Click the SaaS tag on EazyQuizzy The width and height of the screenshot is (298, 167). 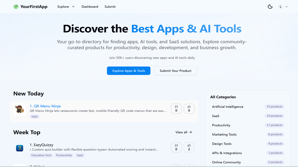point(80,155)
